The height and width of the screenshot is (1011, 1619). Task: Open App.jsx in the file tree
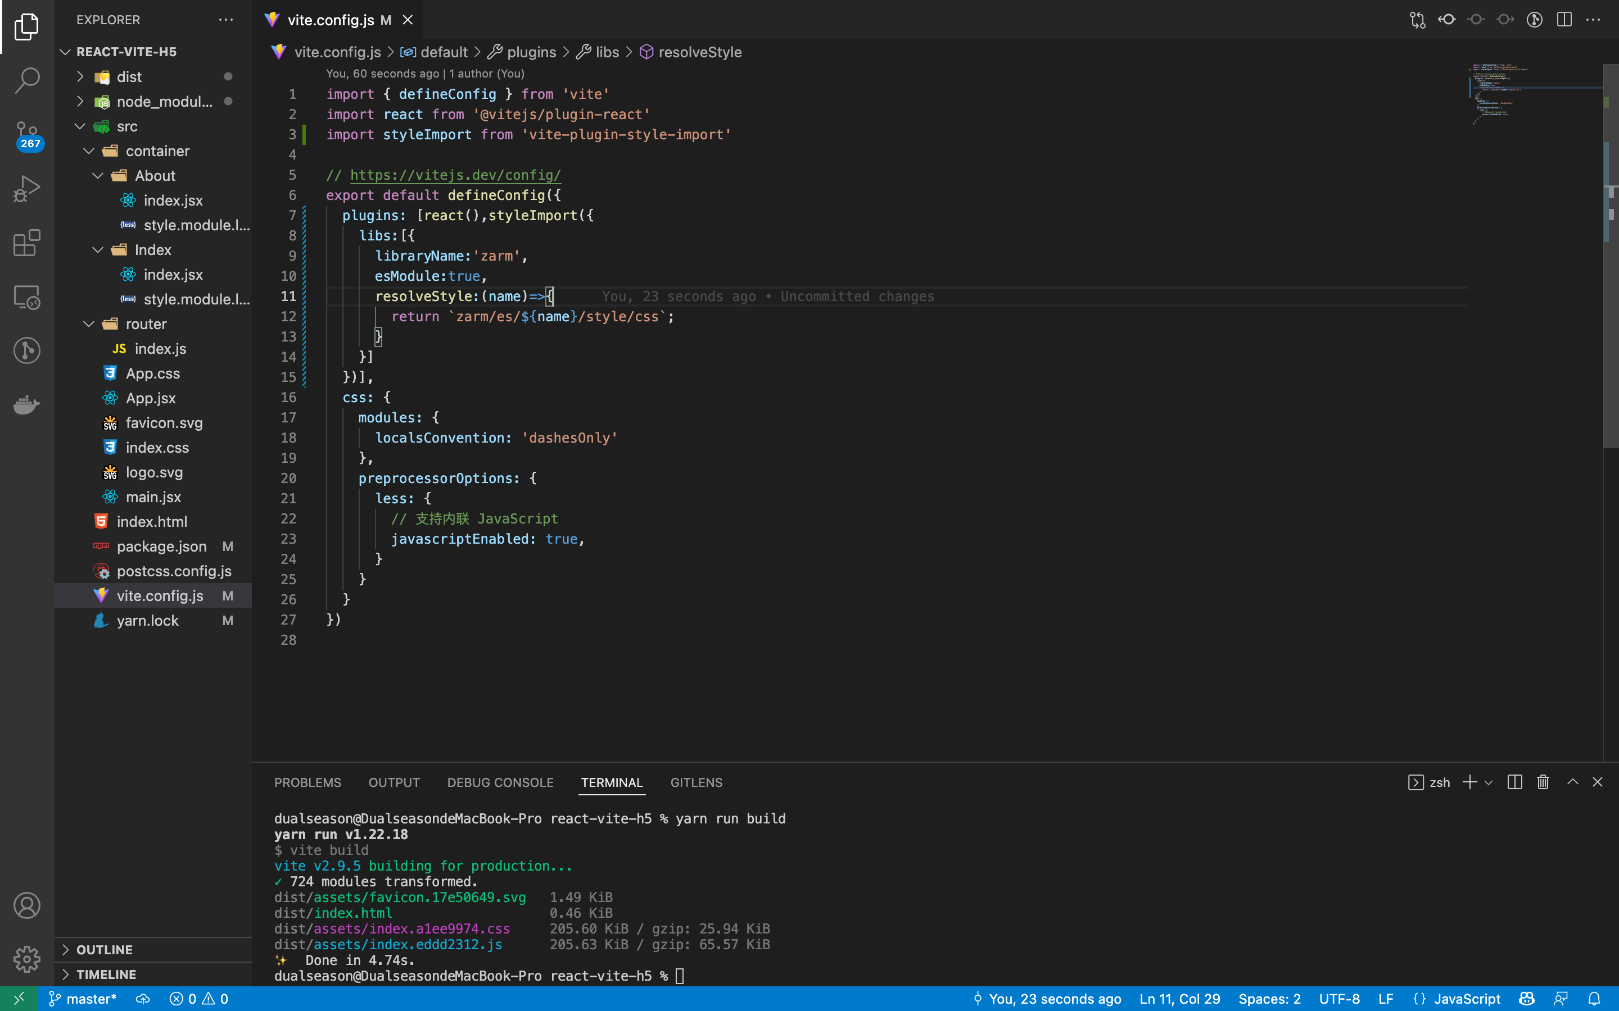point(152,399)
